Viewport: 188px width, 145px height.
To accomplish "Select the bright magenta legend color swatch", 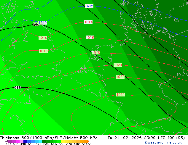I will click(x=17, y=141).
